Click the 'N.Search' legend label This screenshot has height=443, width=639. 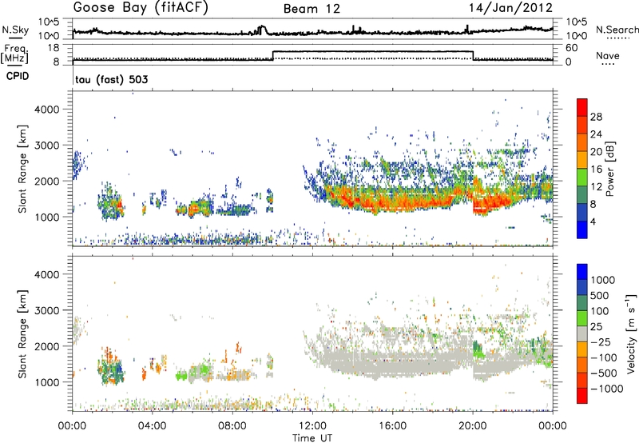pos(617,30)
